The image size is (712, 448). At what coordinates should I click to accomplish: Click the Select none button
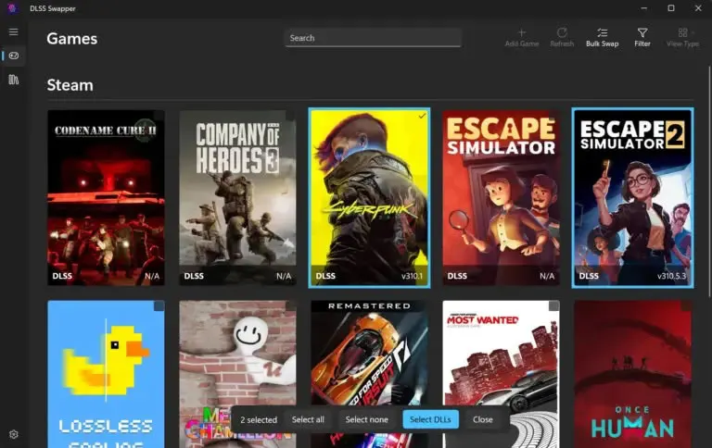(x=366, y=419)
